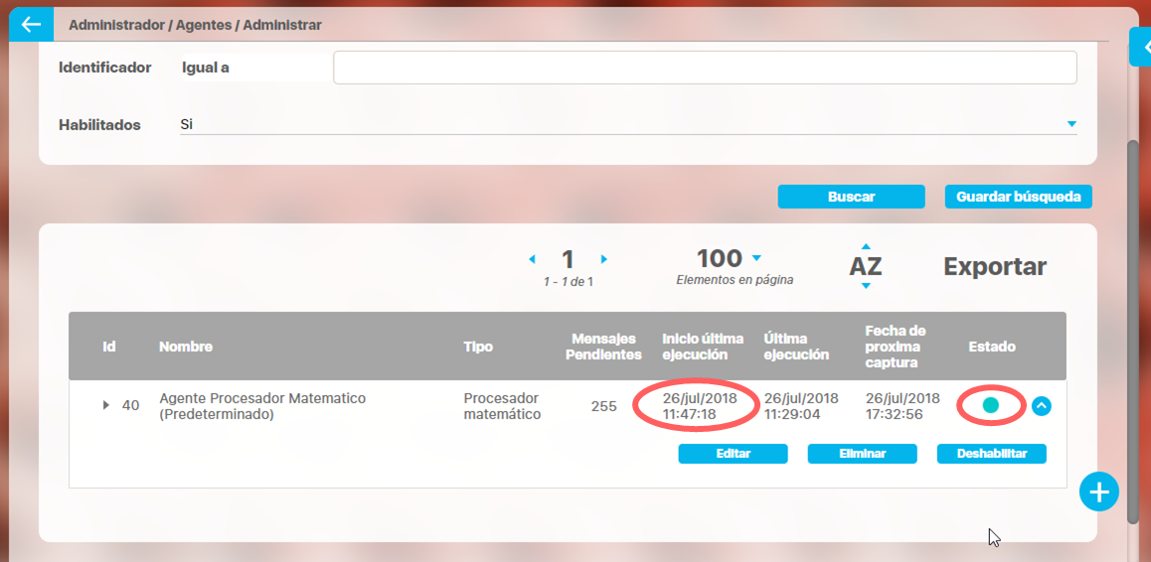Click the green Estado status indicator

[x=990, y=405]
